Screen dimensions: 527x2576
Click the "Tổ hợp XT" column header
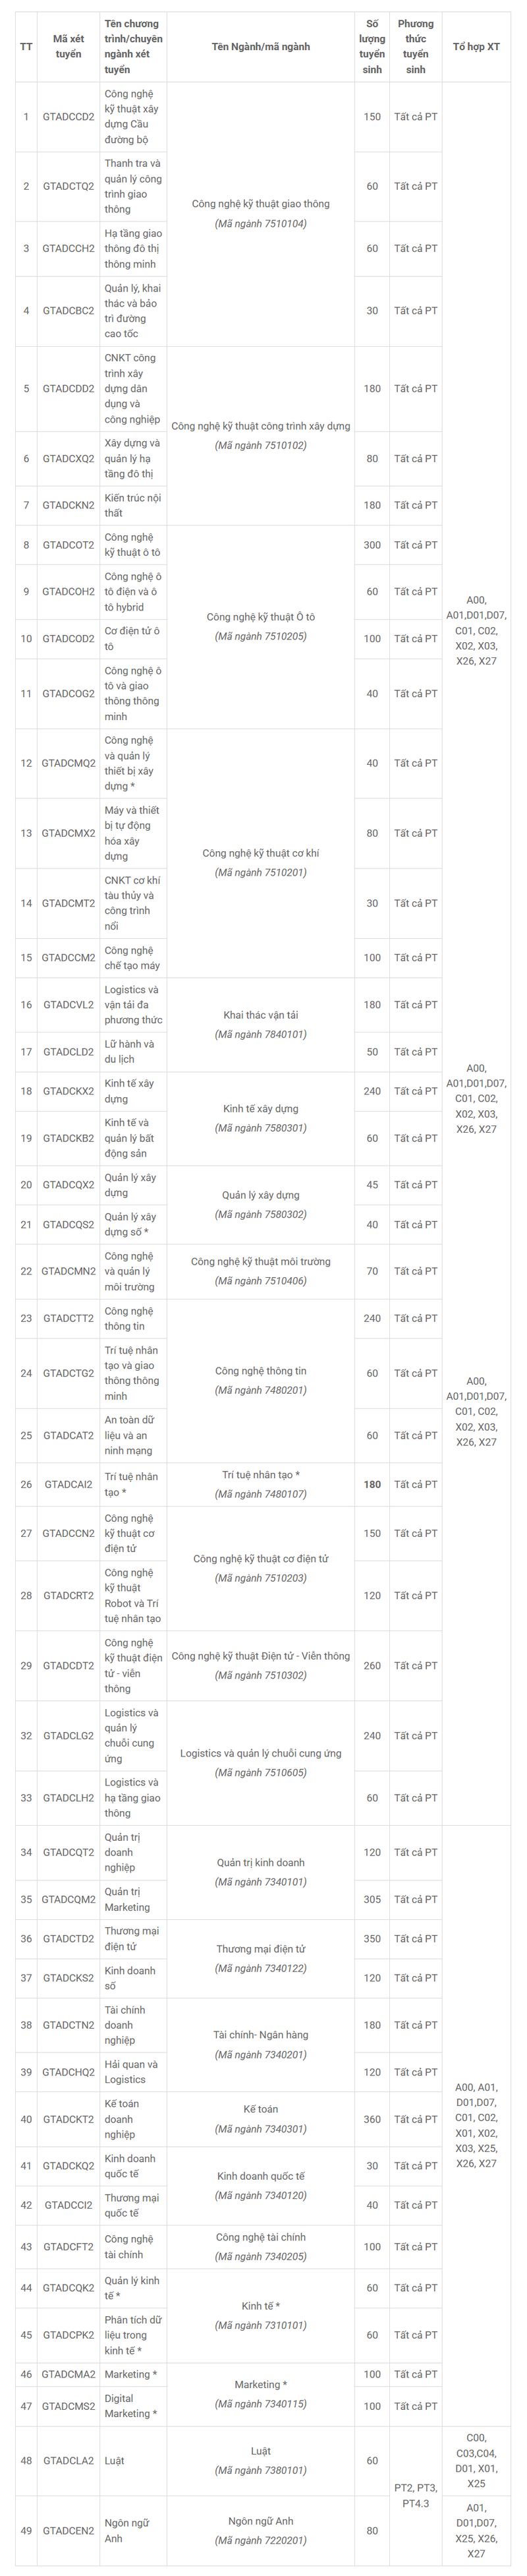pyautogui.click(x=476, y=46)
